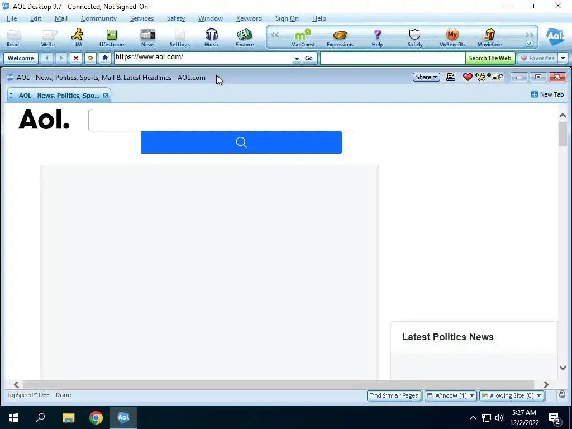Open the MyBenefits icon
This screenshot has width=572, height=429.
coord(452,38)
